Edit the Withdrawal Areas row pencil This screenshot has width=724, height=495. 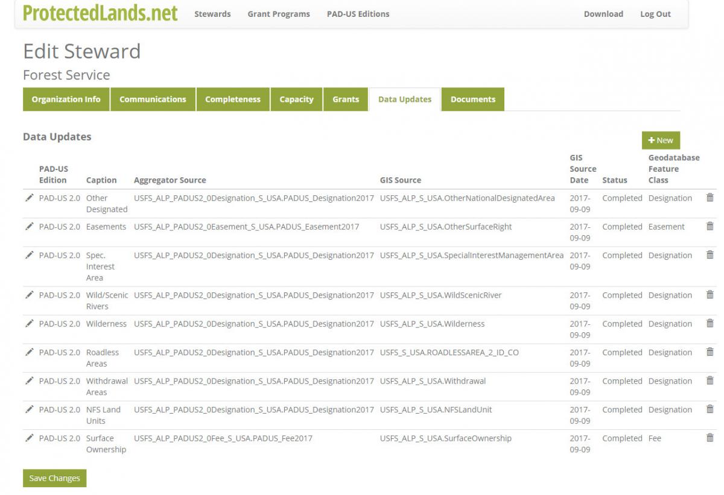pos(30,381)
